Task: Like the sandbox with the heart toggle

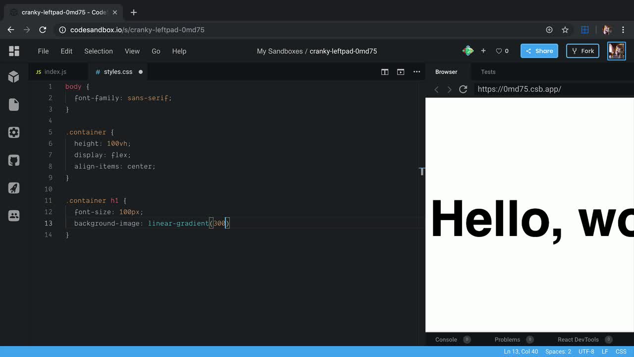Action: [499, 51]
